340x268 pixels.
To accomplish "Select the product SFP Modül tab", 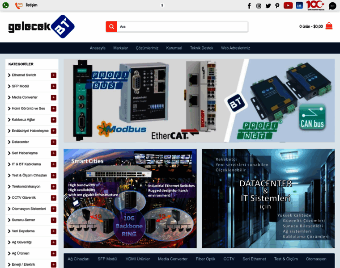I will tap(107, 259).
